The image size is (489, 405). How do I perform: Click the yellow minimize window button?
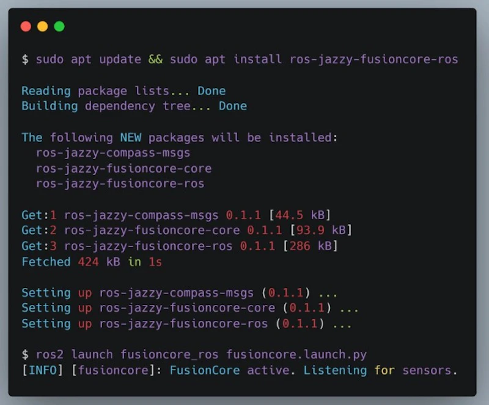tap(42, 26)
